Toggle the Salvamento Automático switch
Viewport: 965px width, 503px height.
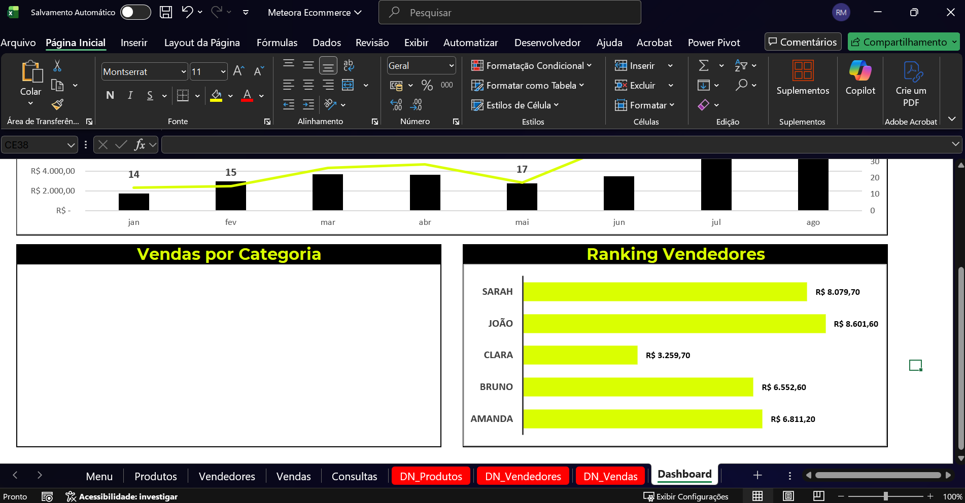pos(135,12)
